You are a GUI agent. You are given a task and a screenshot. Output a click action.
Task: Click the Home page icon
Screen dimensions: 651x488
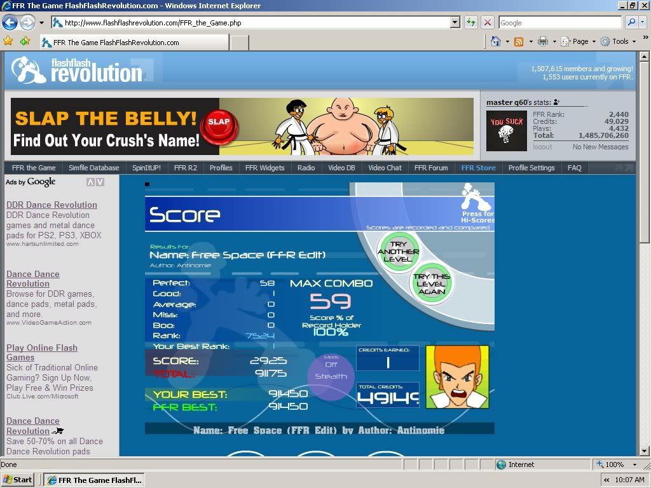point(496,41)
